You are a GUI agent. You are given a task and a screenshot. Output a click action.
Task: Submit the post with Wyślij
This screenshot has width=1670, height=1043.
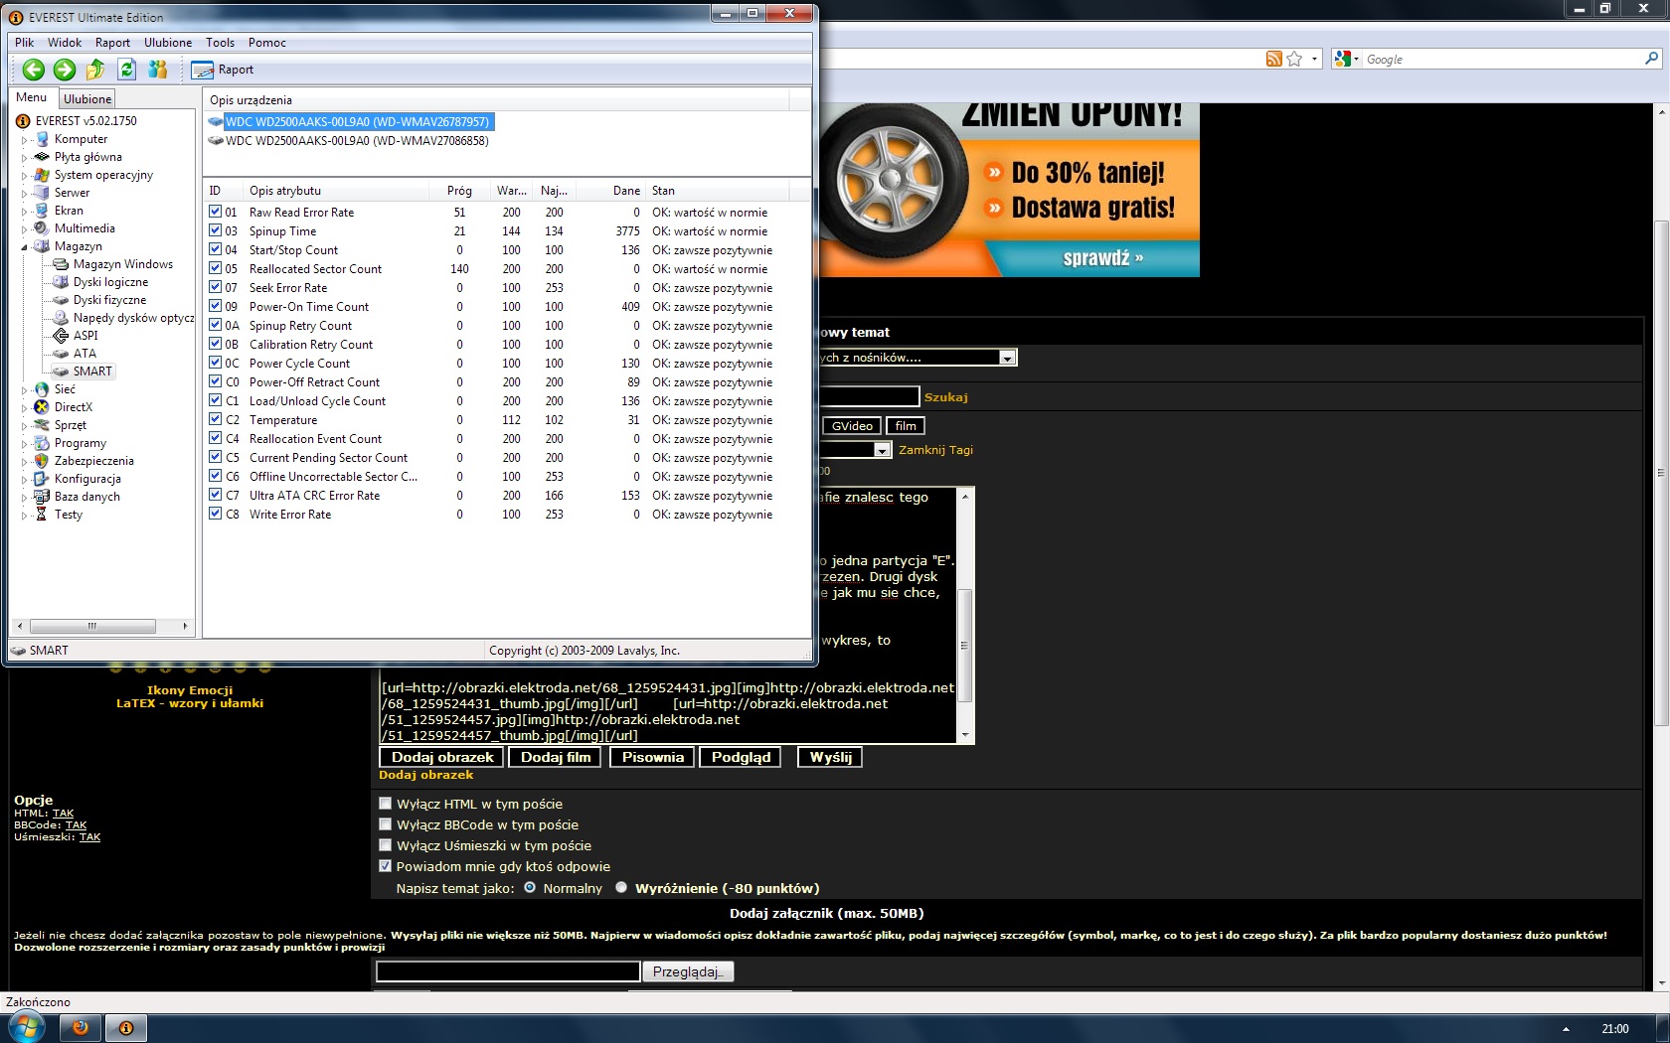tap(830, 757)
